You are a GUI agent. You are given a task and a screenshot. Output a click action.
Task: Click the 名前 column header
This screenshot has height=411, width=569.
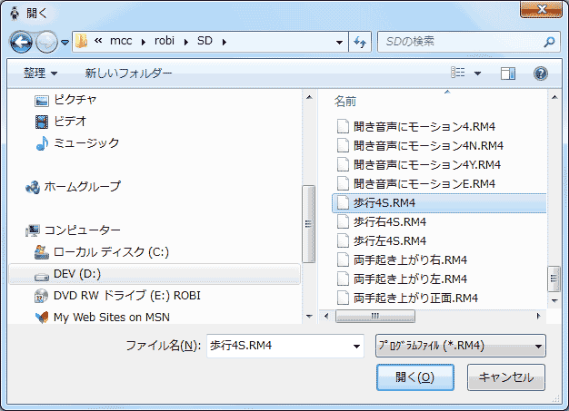[x=344, y=102]
